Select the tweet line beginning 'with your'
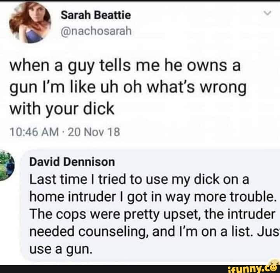Viewport: 280px width, 273px height. [62, 109]
